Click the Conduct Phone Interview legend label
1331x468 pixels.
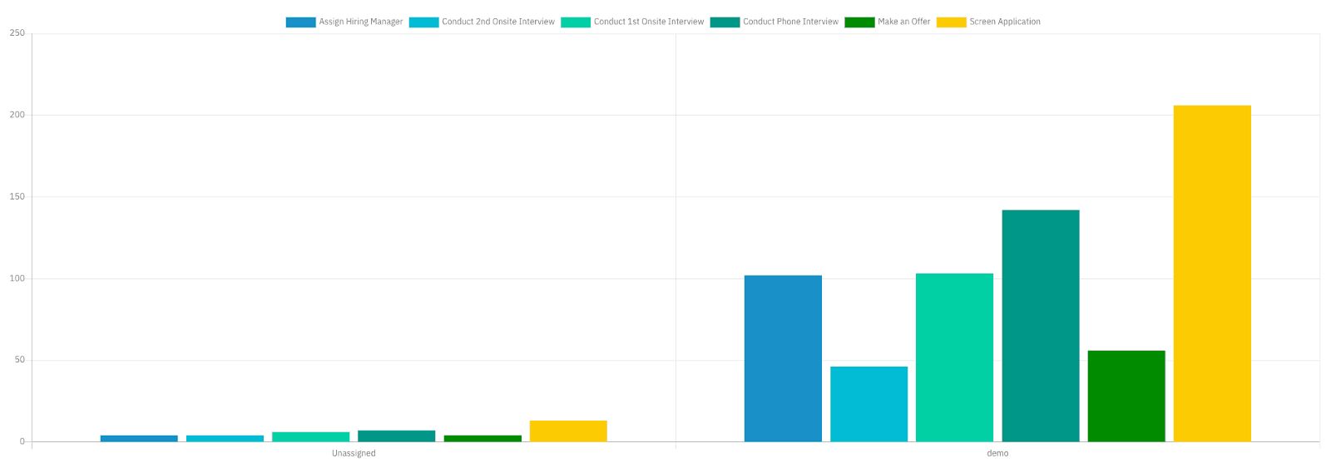click(791, 22)
